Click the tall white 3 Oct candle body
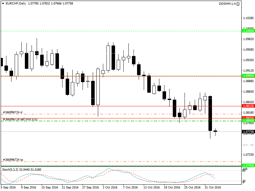 108,58
